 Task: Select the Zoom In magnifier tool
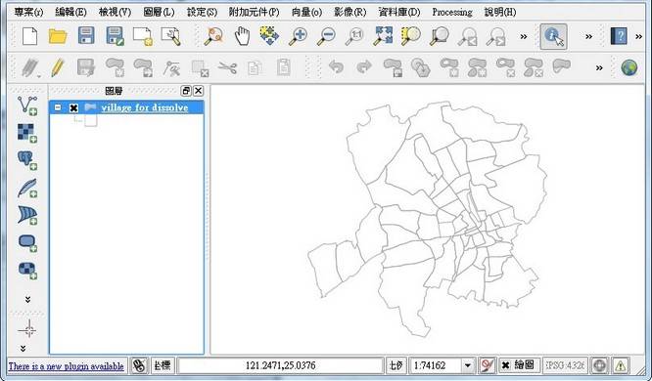click(x=299, y=36)
